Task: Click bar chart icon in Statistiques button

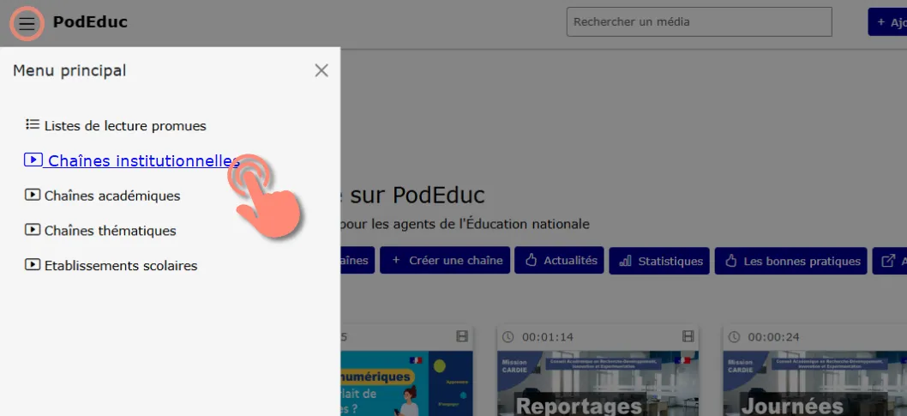Action: [x=625, y=261]
